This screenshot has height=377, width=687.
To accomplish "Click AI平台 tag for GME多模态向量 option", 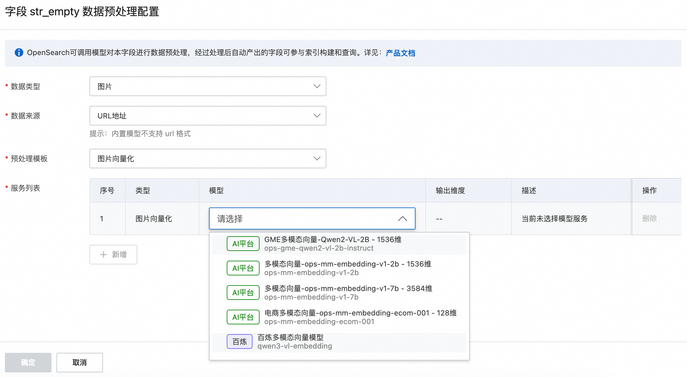I will point(243,244).
